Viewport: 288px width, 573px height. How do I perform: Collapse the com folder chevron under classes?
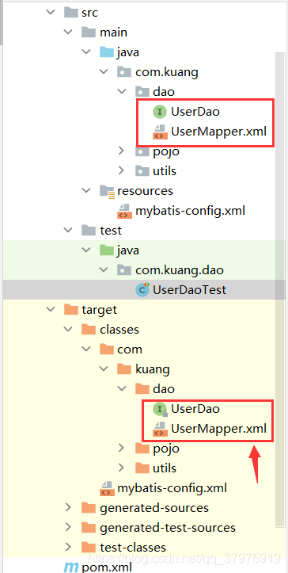[86, 350]
